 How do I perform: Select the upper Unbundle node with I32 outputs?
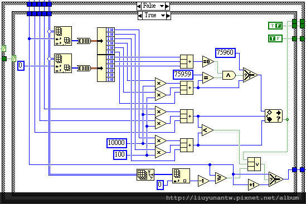(x=106, y=41)
